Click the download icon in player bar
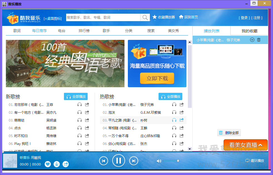 click(57, 164)
